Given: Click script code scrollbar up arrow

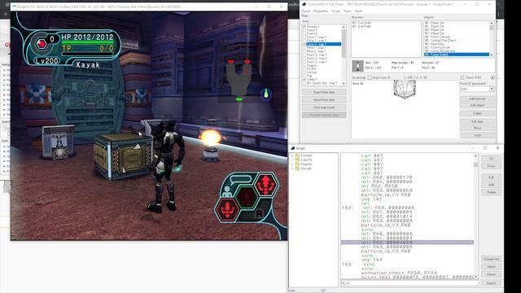Looking at the screenshot, I should point(475,155).
